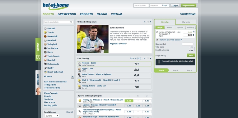This screenshot has width=238, height=118.
Task: Click the Football ball icon in sidebar
Action: (x=45, y=28)
